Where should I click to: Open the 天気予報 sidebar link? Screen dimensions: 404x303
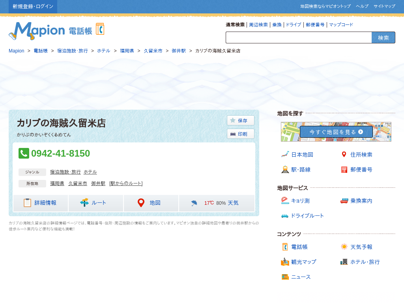(361, 247)
